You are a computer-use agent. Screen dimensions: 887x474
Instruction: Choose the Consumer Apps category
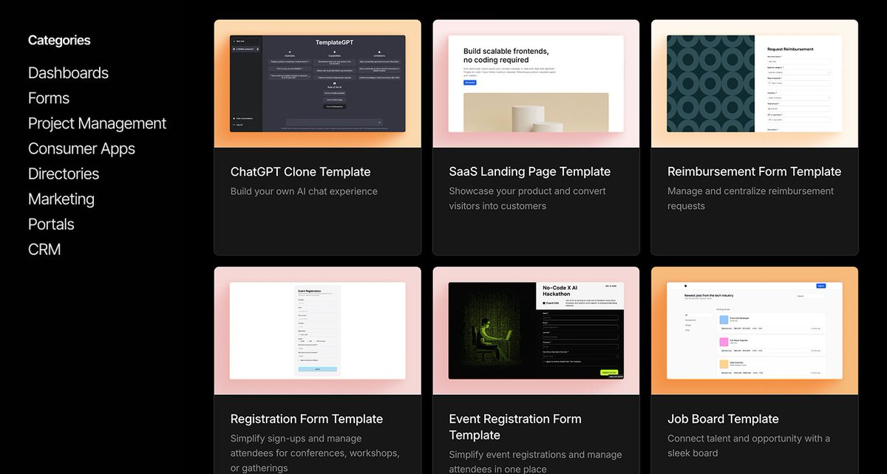(x=81, y=148)
